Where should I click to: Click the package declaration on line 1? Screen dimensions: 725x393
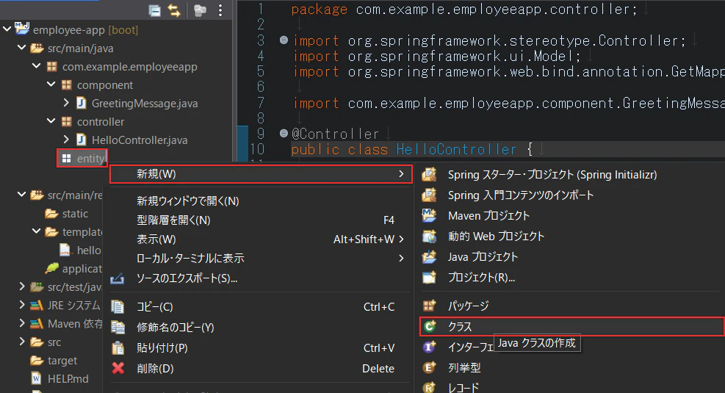464,10
